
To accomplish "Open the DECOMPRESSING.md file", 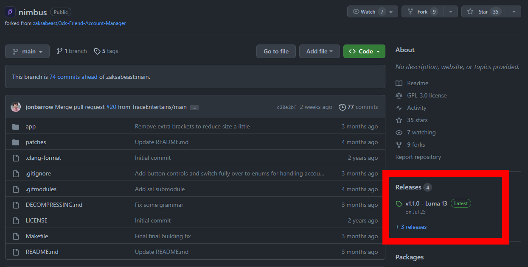I will click(54, 205).
